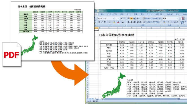Open the alignment group dialog launcher
Viewport: 187px width, 105px height.
click(161, 25)
